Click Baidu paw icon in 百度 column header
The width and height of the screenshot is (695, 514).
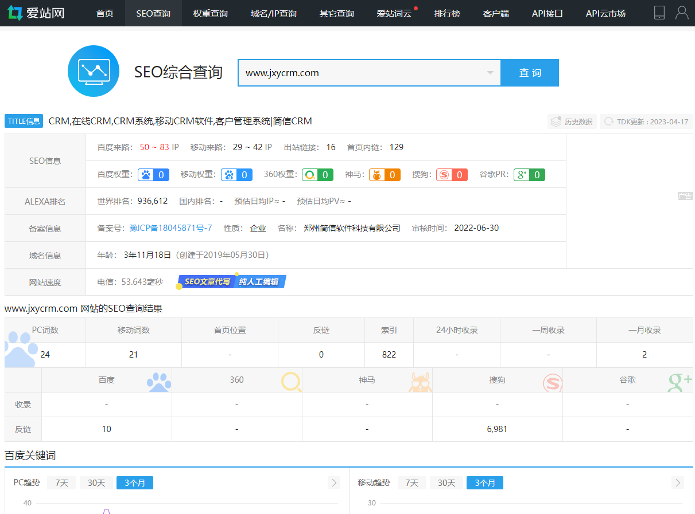159,381
